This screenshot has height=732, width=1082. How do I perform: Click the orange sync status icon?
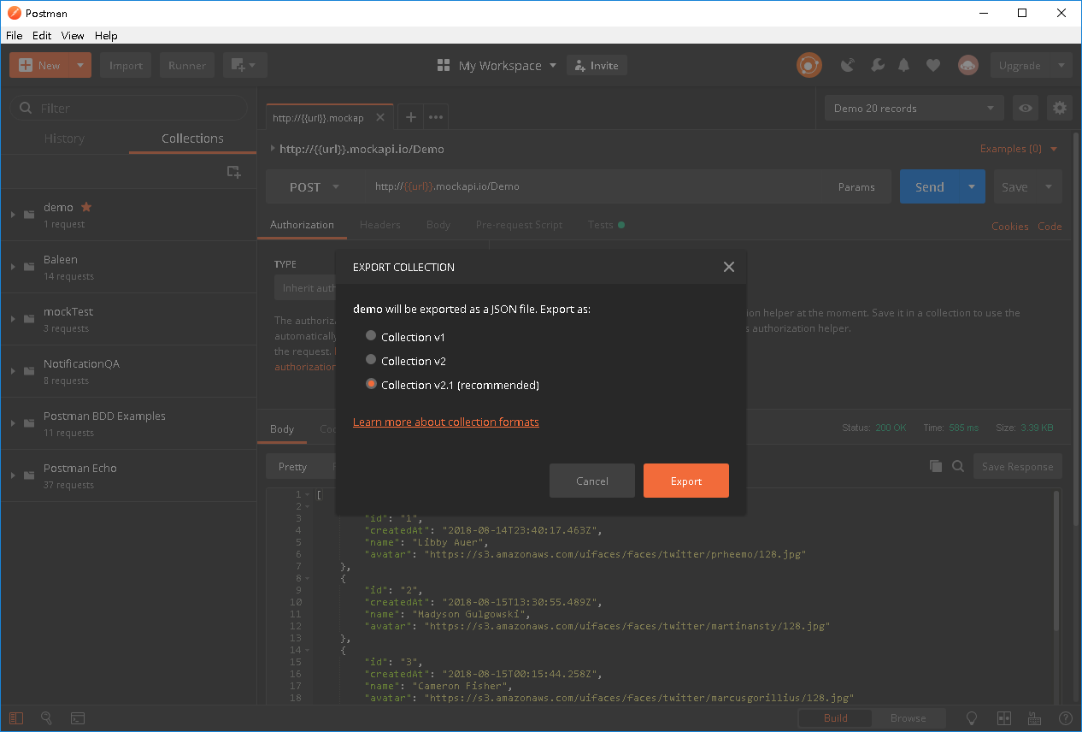pos(809,65)
